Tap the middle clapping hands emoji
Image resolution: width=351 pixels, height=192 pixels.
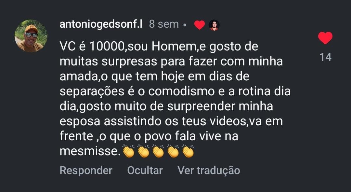tap(158, 151)
